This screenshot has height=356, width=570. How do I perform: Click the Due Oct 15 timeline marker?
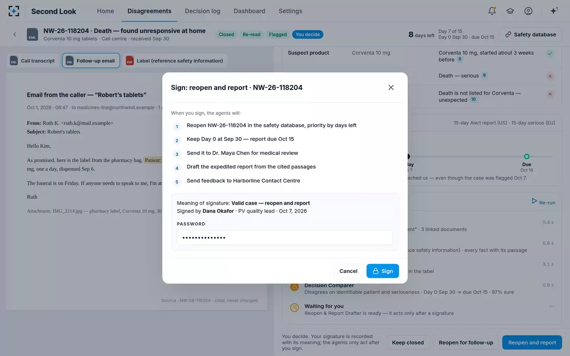point(526,157)
